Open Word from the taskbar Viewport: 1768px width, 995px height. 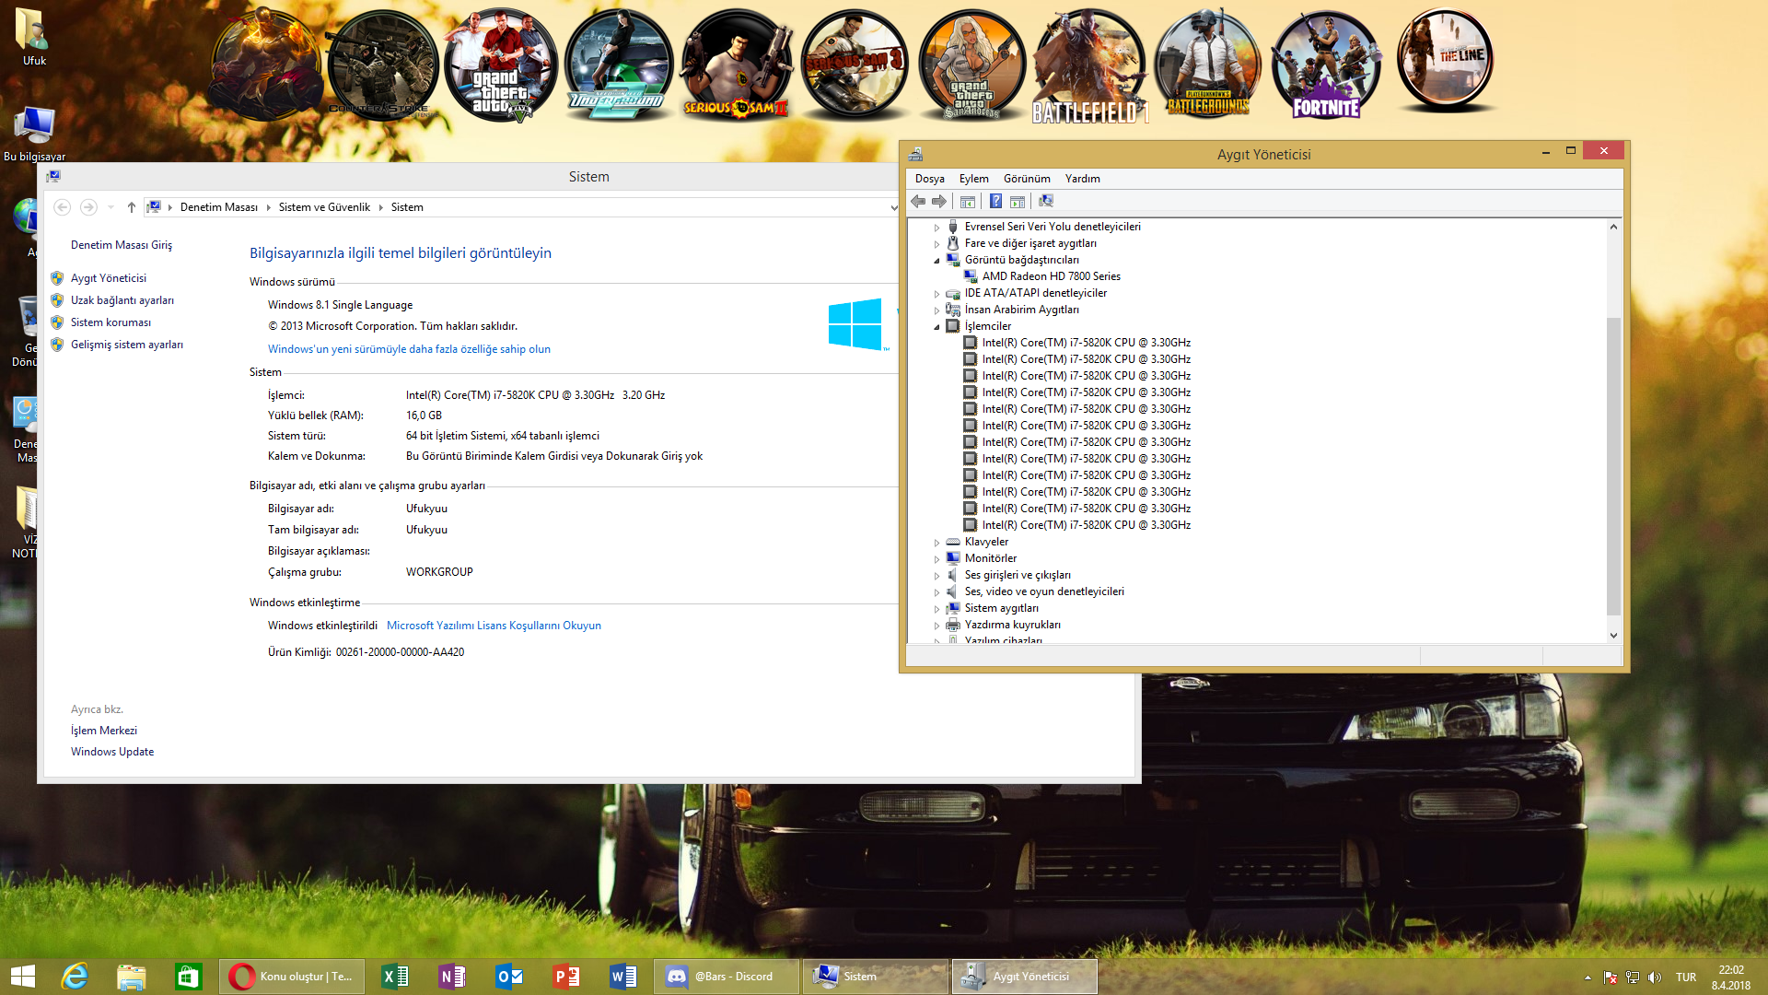[x=623, y=976]
